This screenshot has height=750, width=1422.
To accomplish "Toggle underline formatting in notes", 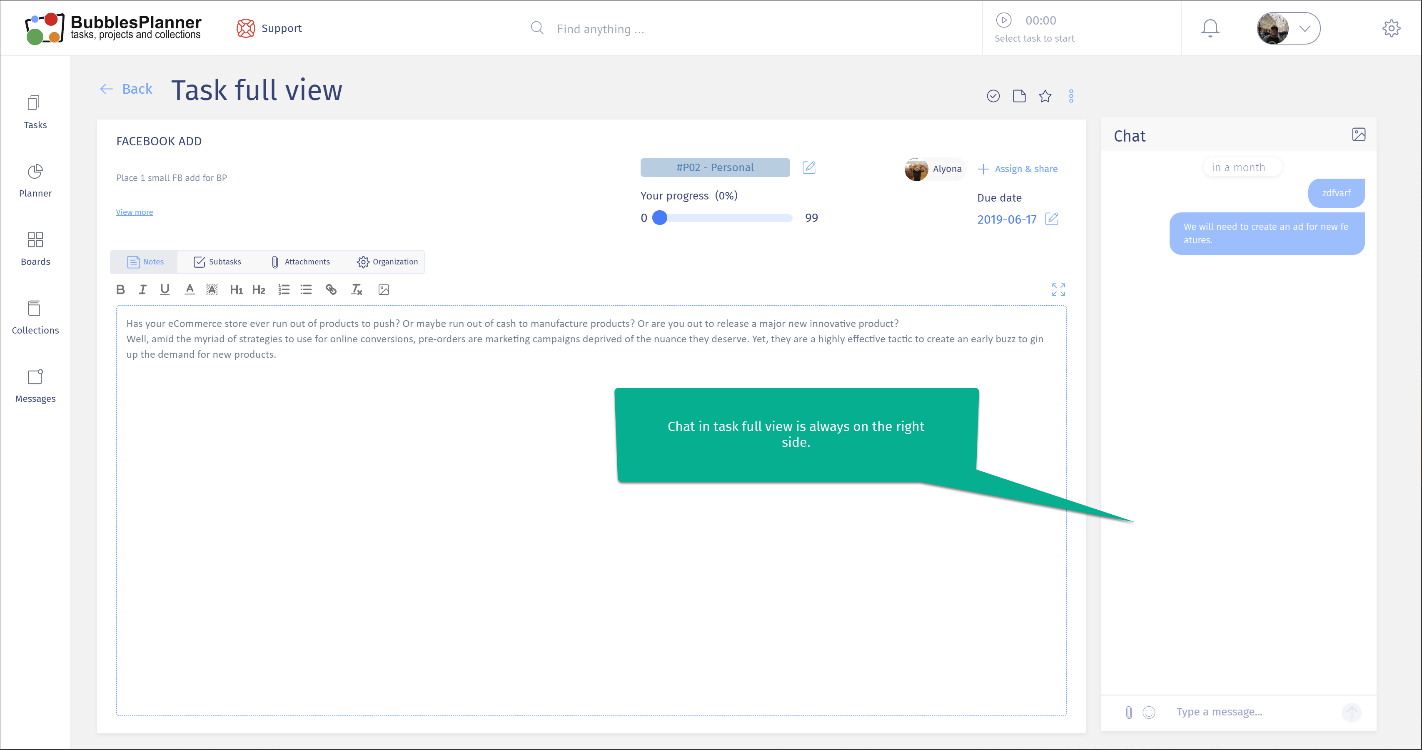I will (x=165, y=289).
